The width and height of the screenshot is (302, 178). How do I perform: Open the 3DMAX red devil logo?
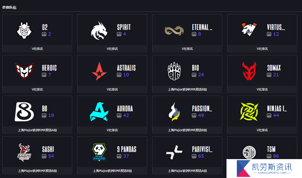pyautogui.click(x=249, y=71)
